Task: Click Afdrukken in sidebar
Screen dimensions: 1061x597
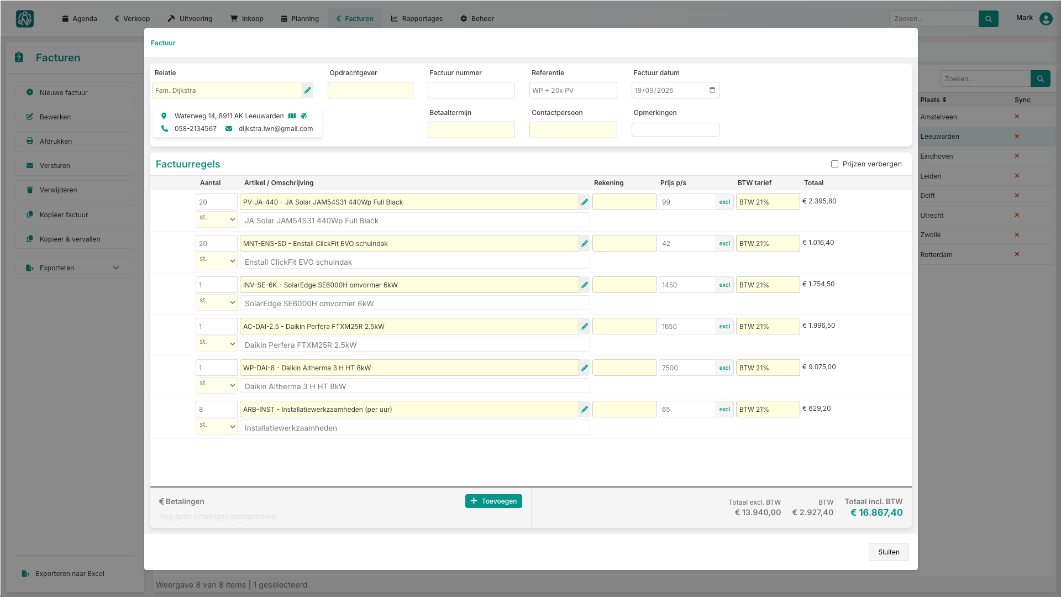Action: (75, 142)
